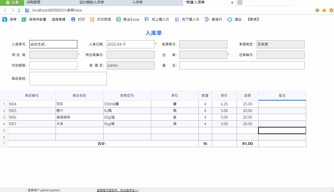This screenshot has height=192, width=334.
Task: Click the 登录用户:admin status bar entry
Action: tap(44, 190)
